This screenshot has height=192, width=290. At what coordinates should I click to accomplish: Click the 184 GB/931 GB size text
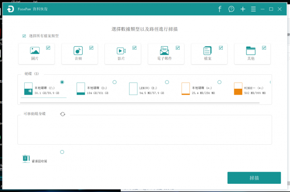98,93
